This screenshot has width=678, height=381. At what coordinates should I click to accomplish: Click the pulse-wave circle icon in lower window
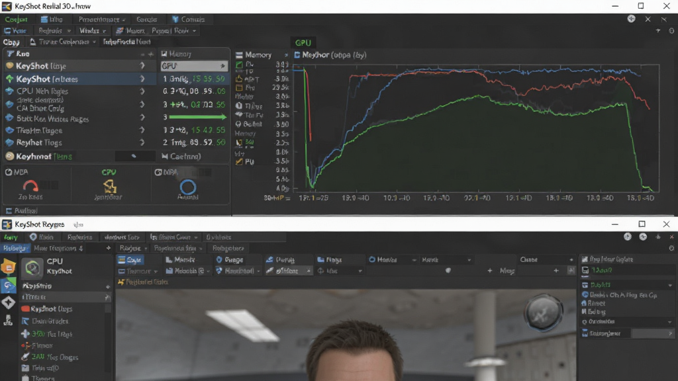tap(643, 237)
